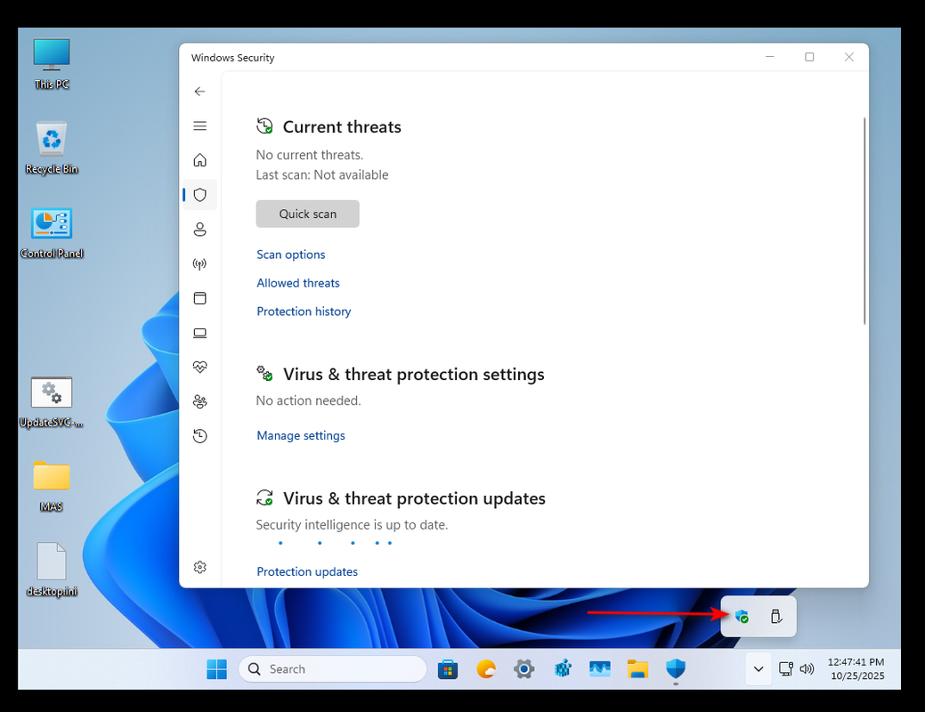Open File Explorer from taskbar
The image size is (925, 712).
click(x=637, y=669)
